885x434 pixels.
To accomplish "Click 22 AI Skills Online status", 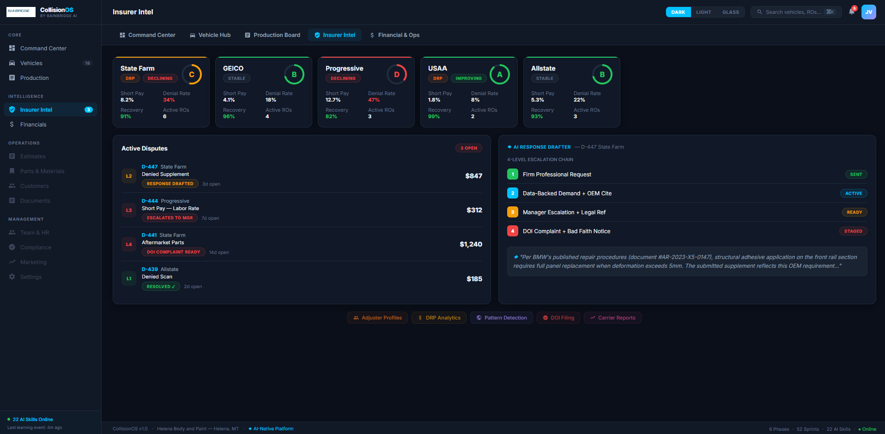I will click(x=30, y=420).
